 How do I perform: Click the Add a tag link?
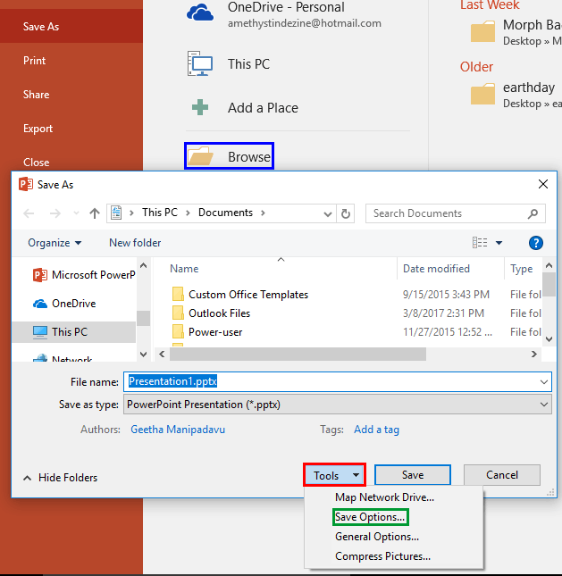point(376,430)
